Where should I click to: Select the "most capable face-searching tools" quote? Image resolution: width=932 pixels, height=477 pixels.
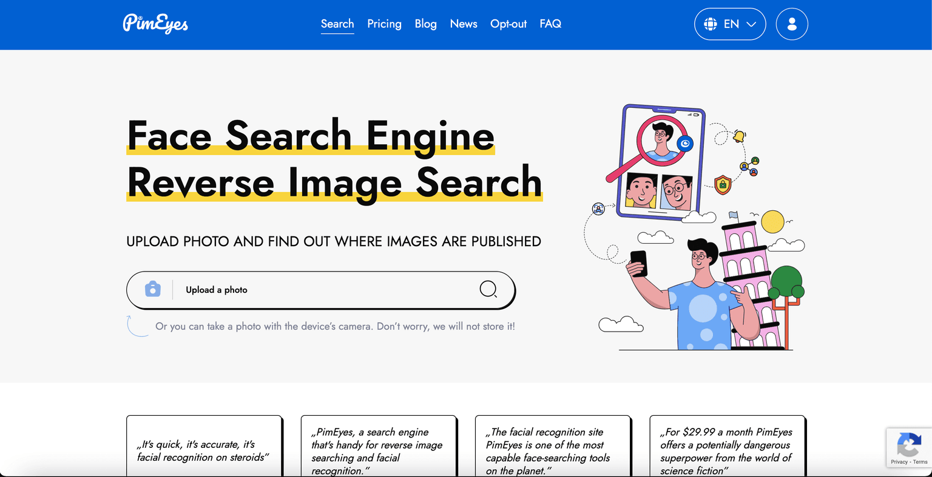pyautogui.click(x=553, y=446)
